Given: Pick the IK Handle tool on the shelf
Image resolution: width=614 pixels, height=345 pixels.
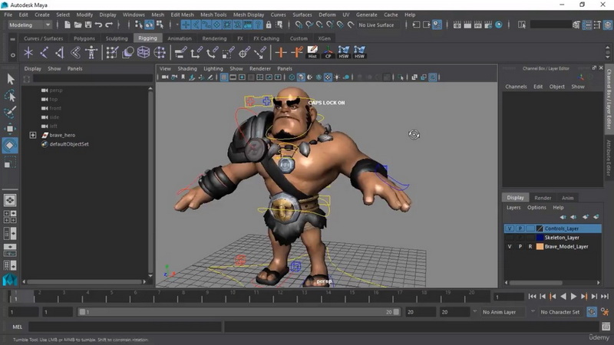Looking at the screenshot, I should (x=60, y=52).
